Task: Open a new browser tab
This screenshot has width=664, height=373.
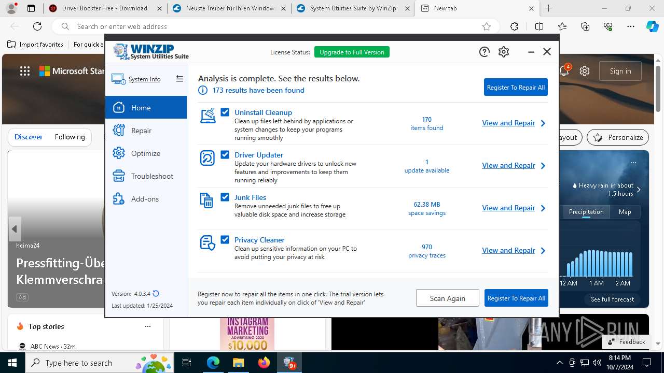Action: coord(549,8)
